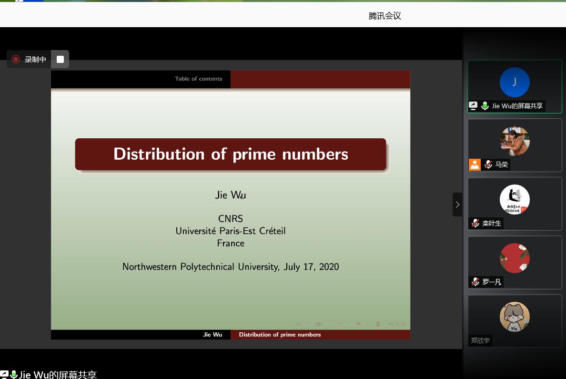Select 栾叶生's participant avatar

(x=515, y=200)
